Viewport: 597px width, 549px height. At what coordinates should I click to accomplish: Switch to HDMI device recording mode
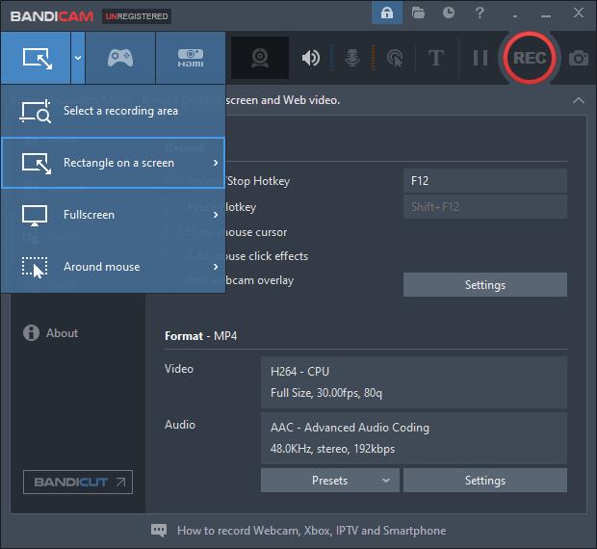(x=191, y=58)
